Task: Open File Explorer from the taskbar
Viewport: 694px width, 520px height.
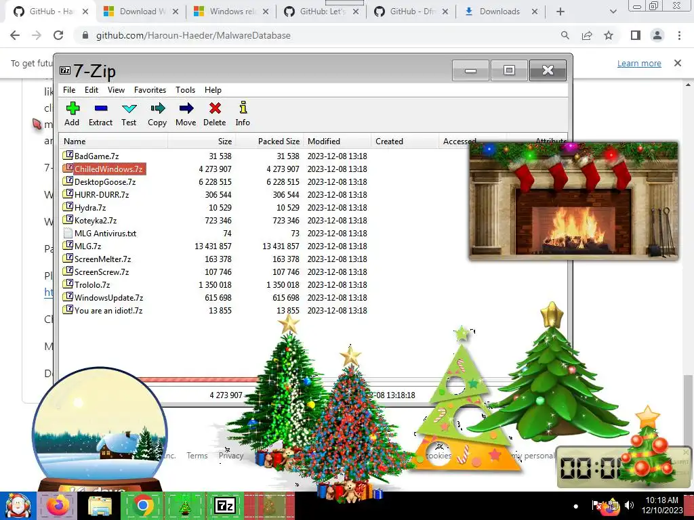Action: click(x=100, y=506)
